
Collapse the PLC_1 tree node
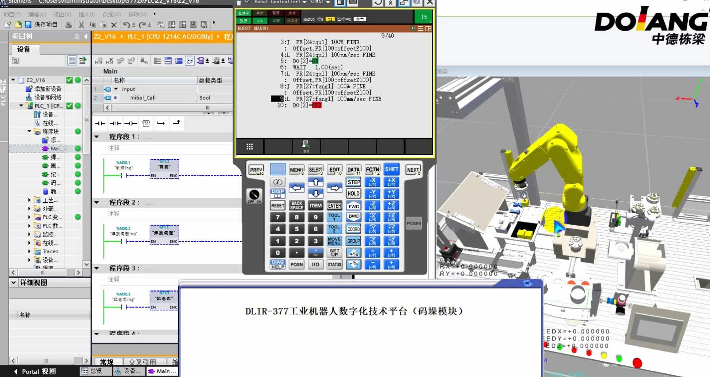coord(21,106)
